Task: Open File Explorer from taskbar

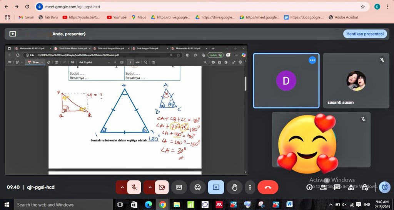Action: [x=177, y=205]
